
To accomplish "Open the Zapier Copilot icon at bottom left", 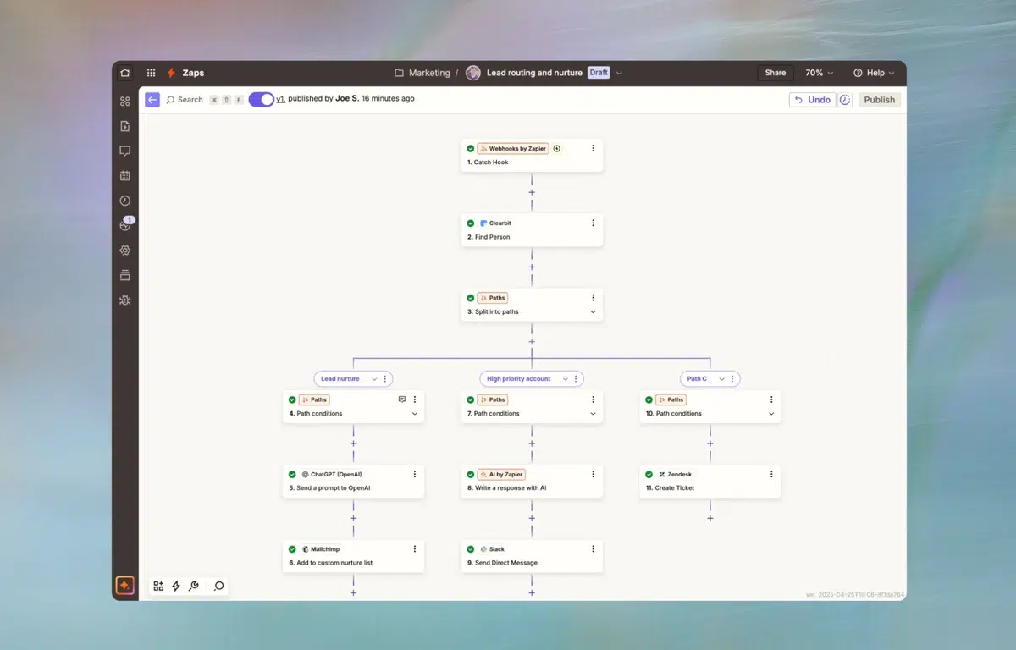I will point(124,584).
